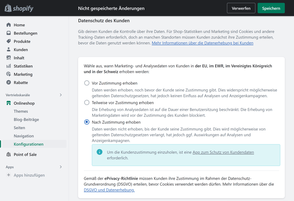Click the Kunden person icon
Image resolution: width=294 pixels, height=201 pixels.
[8, 50]
